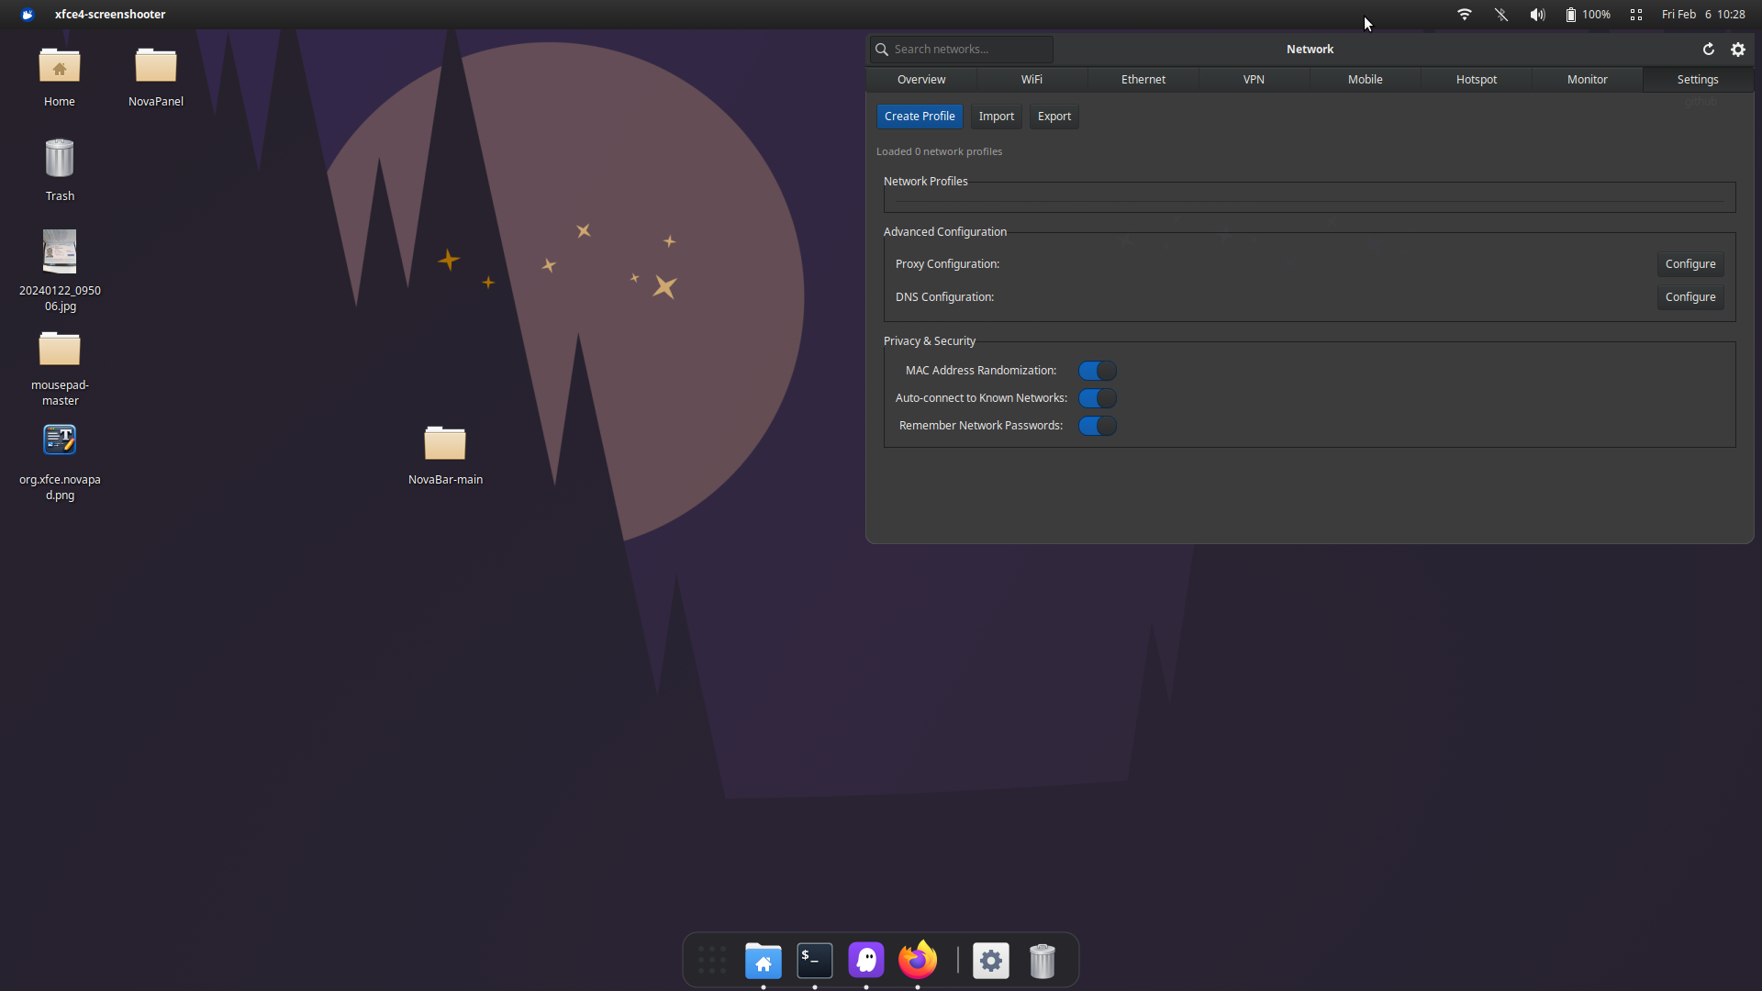Switch to the Overview tab

click(x=921, y=80)
